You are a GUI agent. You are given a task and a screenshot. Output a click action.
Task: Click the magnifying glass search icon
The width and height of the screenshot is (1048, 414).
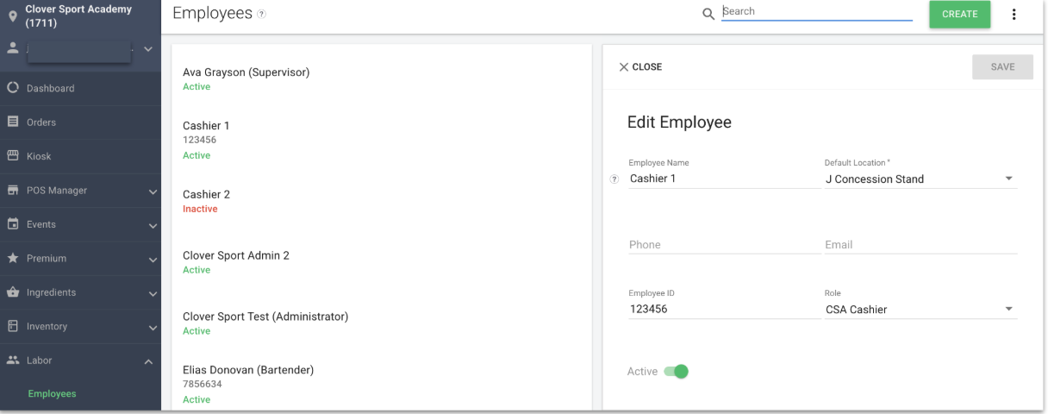point(708,14)
